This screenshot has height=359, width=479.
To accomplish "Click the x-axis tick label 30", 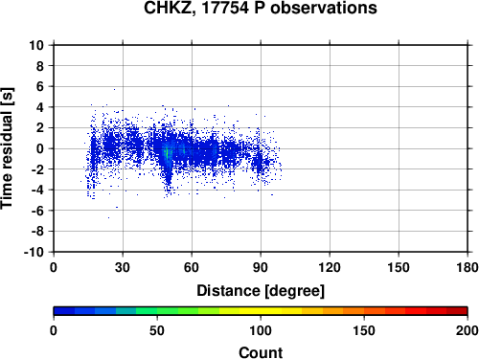I will point(123,267).
